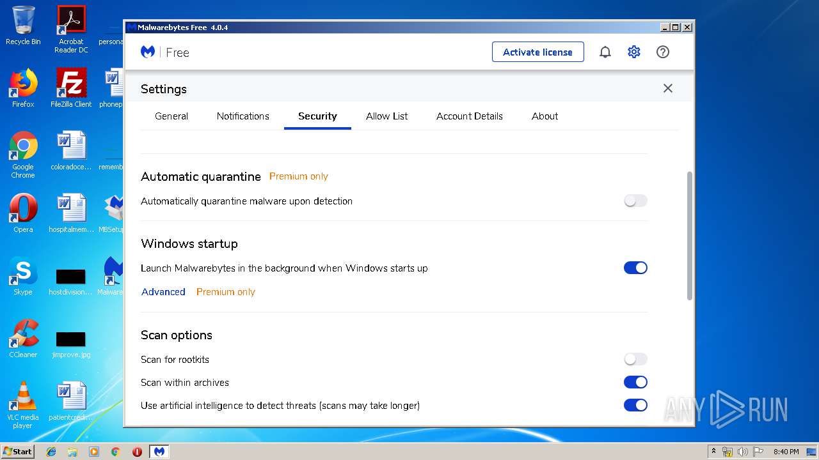
Task: Open the coloradoce Word document icon
Action: 71,151
